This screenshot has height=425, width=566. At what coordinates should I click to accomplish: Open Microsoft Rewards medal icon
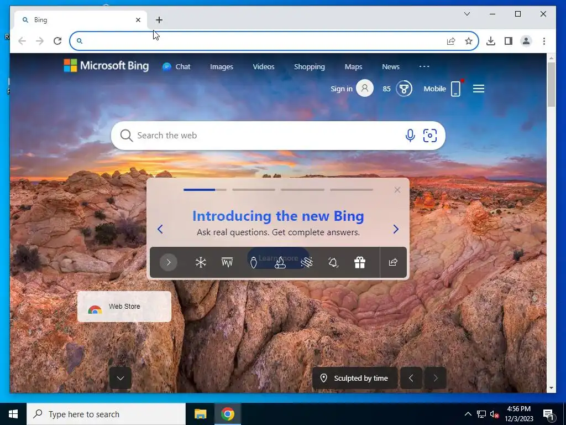click(404, 89)
